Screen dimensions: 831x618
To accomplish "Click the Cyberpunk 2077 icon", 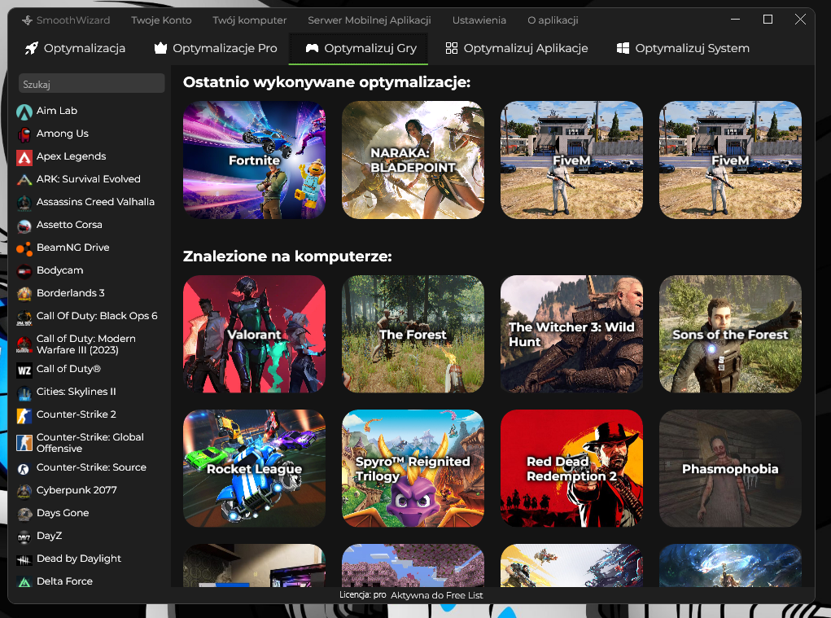I will point(24,491).
